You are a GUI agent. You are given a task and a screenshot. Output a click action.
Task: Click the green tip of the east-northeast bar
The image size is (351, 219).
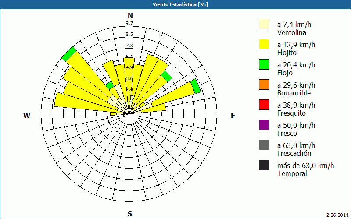pyautogui.click(x=196, y=86)
